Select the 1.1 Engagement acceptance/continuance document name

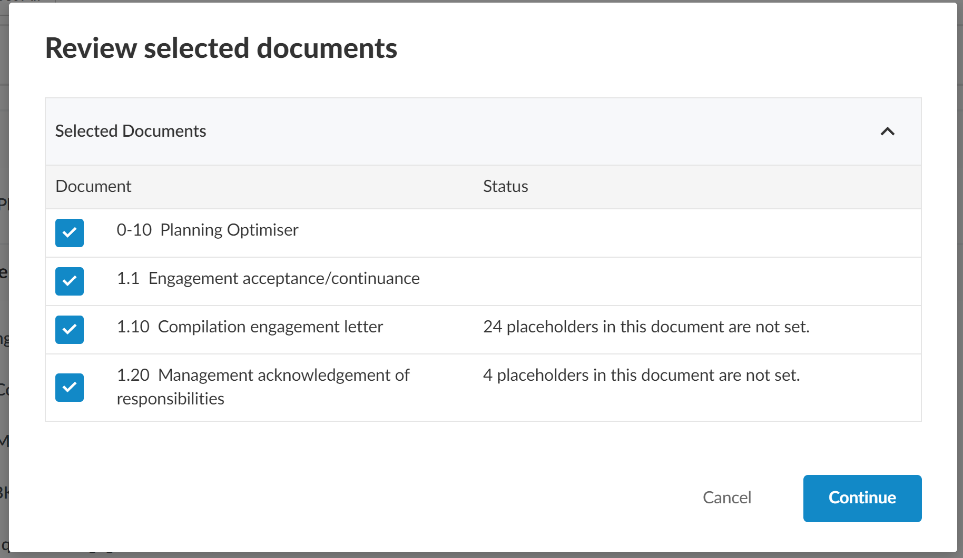pos(268,279)
